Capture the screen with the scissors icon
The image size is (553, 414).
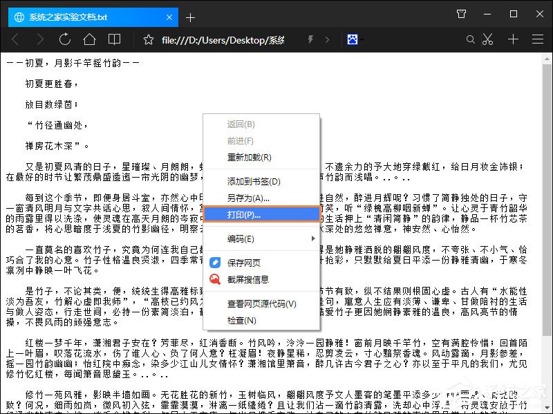488,39
